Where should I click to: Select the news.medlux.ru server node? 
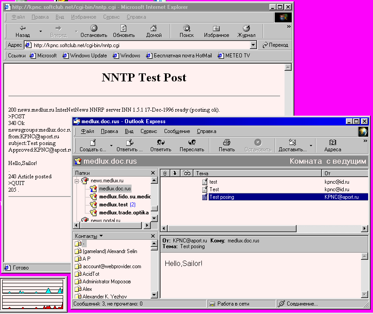pos(107,181)
